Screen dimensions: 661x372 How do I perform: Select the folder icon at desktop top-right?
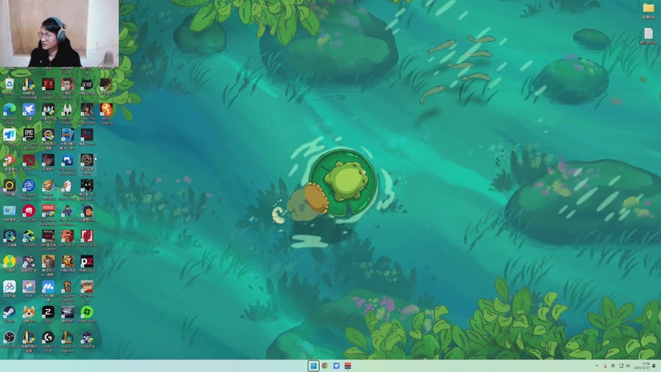(649, 8)
